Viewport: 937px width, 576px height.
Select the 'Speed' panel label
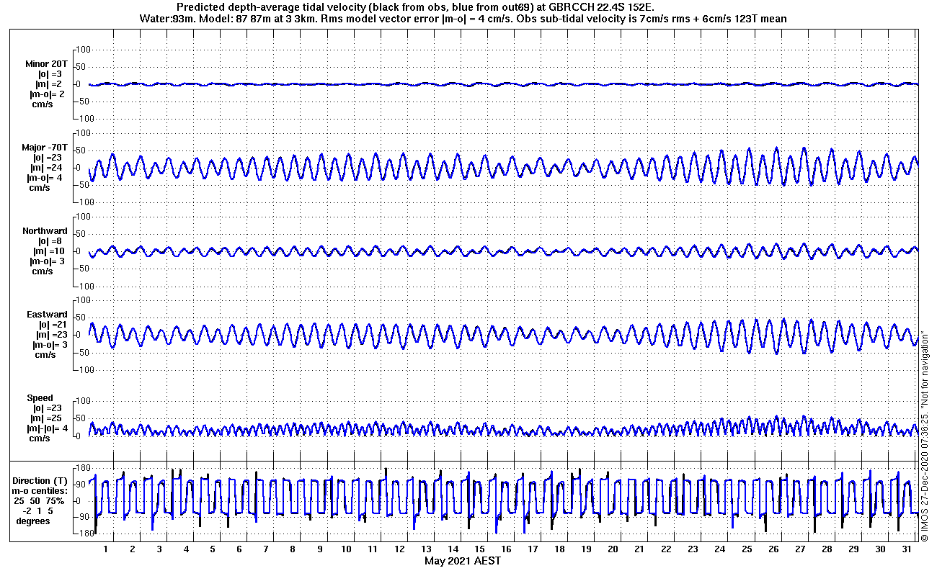[40, 398]
